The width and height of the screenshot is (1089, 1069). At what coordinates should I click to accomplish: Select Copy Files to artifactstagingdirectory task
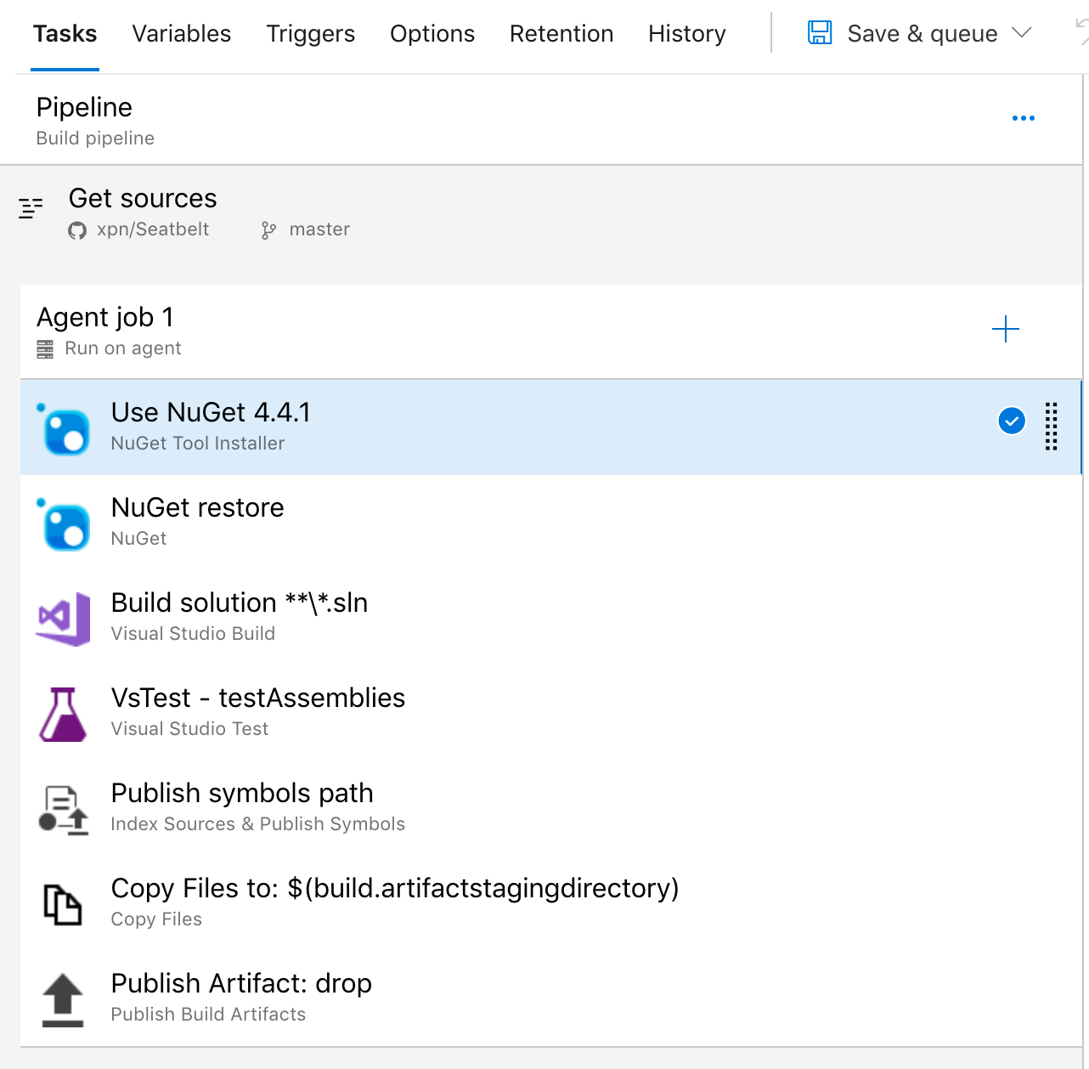pyautogui.click(x=550, y=902)
